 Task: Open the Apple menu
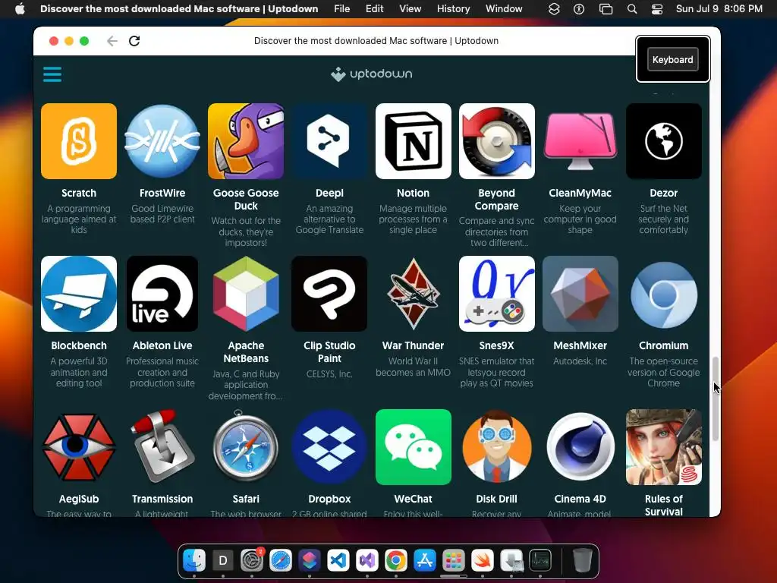pos(20,9)
